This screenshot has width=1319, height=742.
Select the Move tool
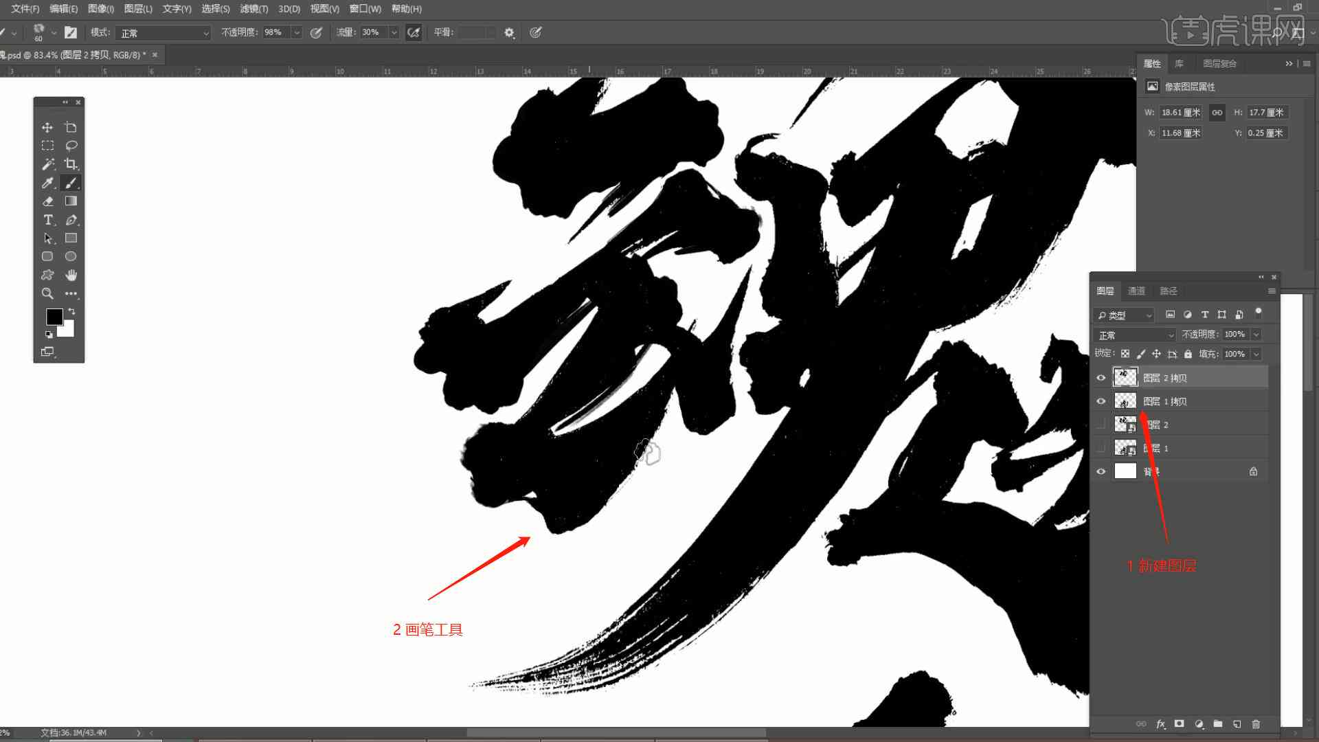coord(47,126)
